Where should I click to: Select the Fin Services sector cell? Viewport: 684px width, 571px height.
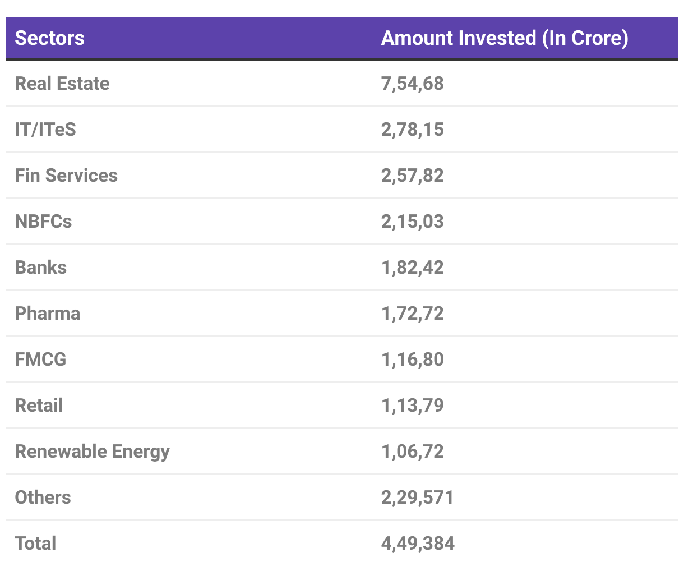click(x=66, y=176)
